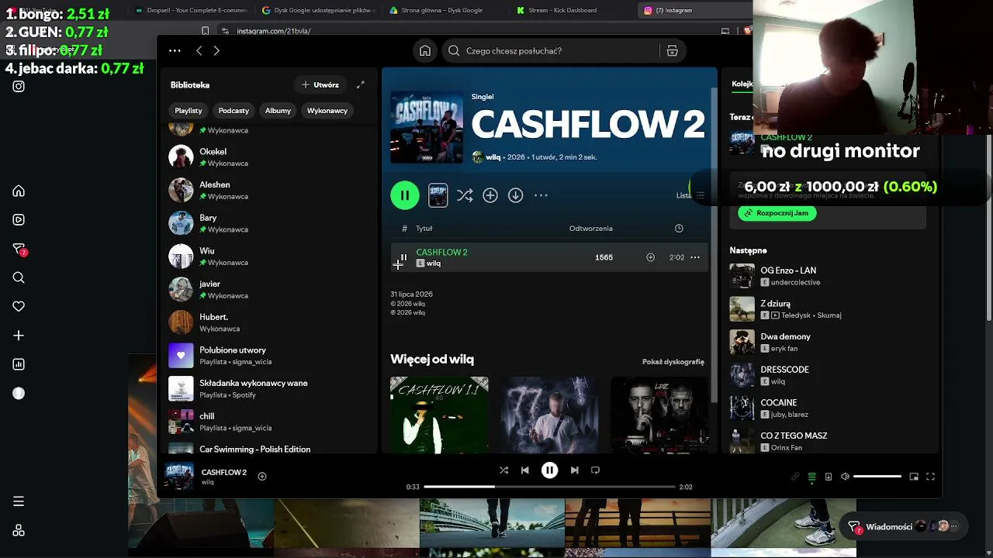Open the Spotify three-dot main menu
The image size is (993, 558).
[x=175, y=50]
